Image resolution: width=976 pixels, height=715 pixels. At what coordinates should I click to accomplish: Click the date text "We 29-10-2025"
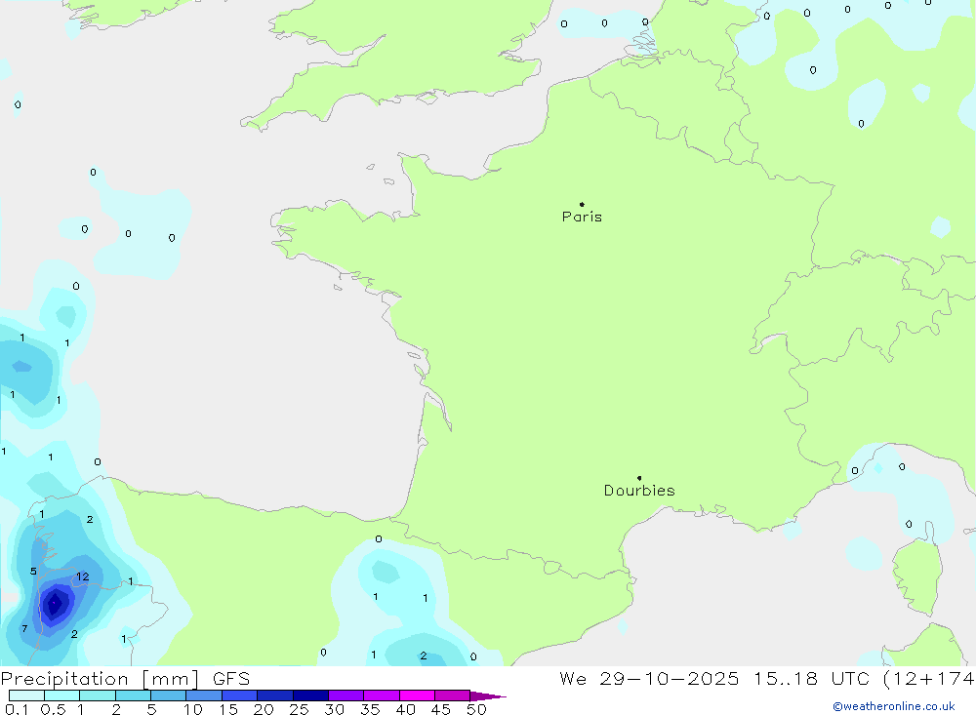tap(649, 678)
